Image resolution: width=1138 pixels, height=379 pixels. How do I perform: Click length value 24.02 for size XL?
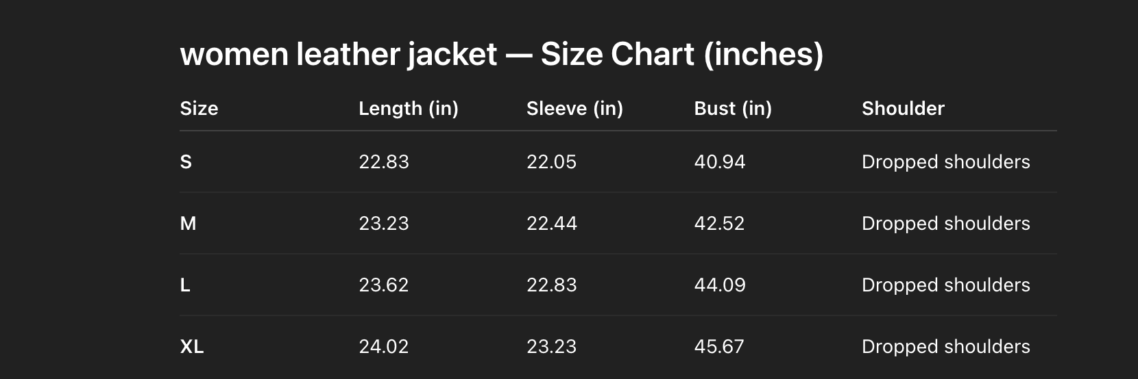(x=383, y=347)
